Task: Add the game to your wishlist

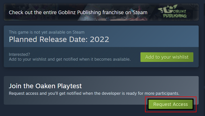Action: (167, 57)
